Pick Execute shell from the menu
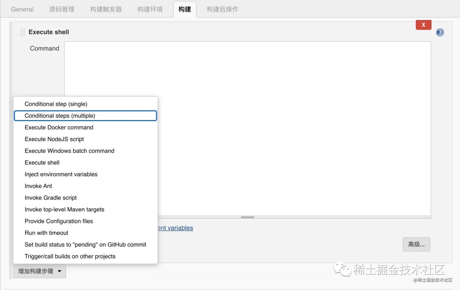 [x=85, y=163]
